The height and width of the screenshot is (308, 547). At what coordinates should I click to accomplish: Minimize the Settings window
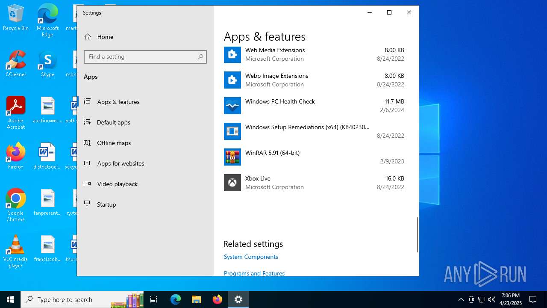(x=370, y=12)
